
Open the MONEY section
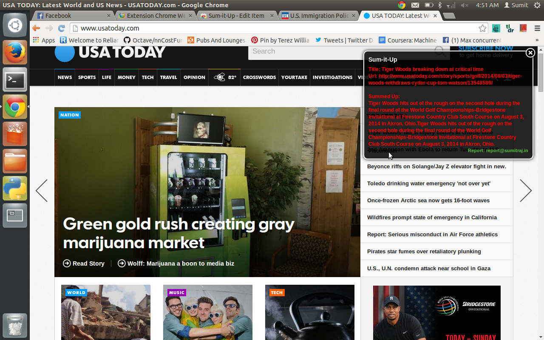pyautogui.click(x=127, y=77)
